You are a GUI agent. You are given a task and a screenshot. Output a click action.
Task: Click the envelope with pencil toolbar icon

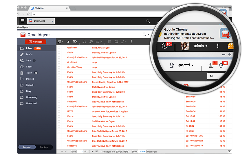pos(75,42)
